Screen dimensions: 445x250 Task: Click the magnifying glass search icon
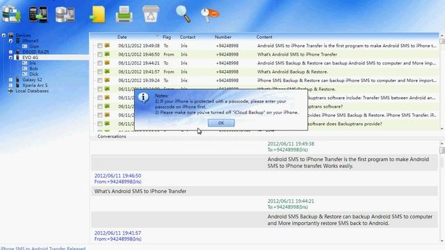click(183, 14)
